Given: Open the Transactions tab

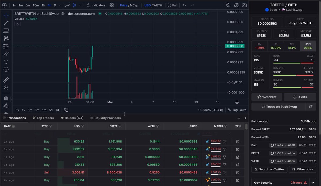Looking at the screenshot, I should [14, 118].
